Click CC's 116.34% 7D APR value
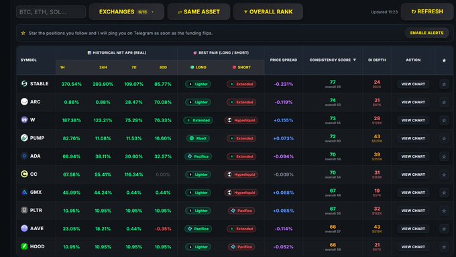 [x=133, y=174]
